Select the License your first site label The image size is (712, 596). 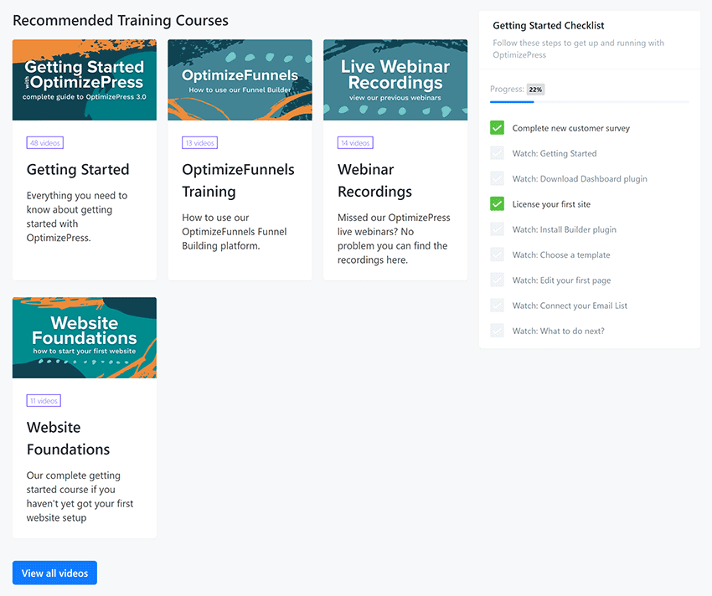[551, 204]
